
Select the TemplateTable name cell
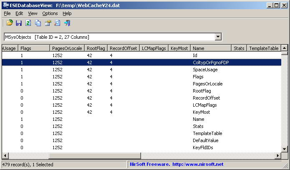click(x=207, y=133)
